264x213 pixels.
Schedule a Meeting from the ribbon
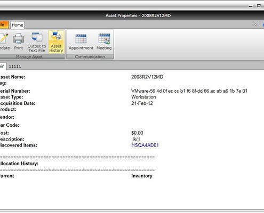click(104, 42)
